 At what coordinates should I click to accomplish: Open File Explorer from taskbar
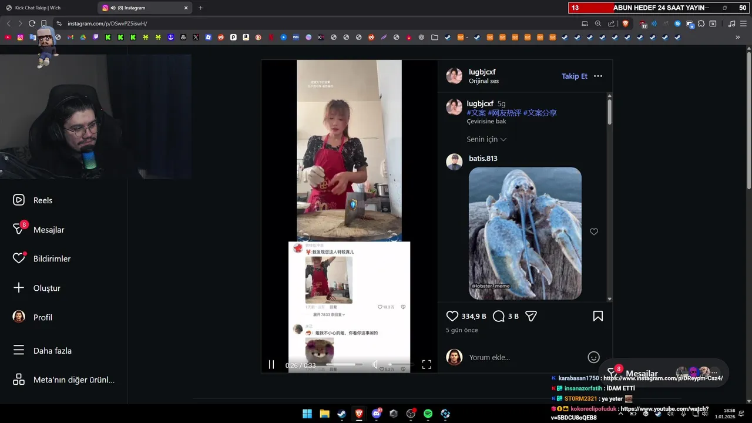click(x=324, y=414)
